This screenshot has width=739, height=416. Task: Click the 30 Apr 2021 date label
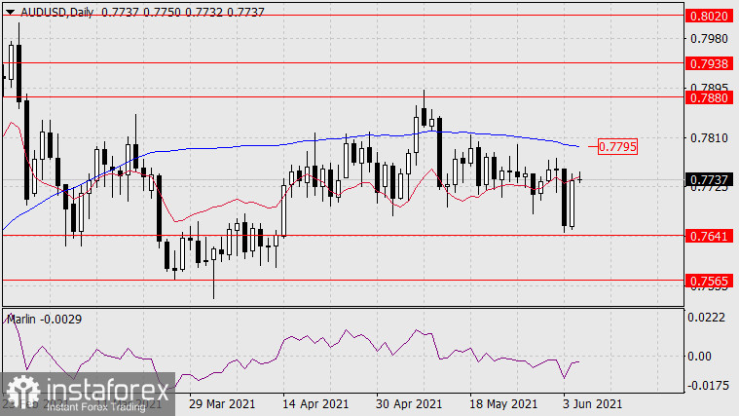tap(409, 404)
